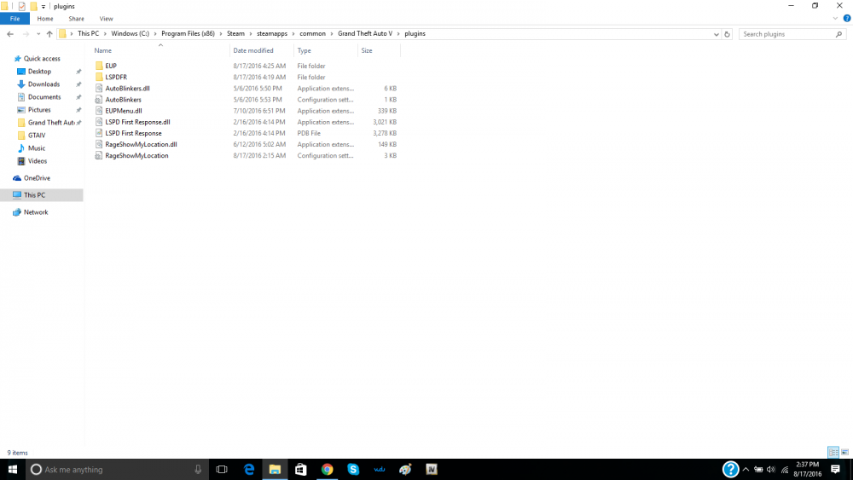Launch Microsoft Edge from taskbar
The height and width of the screenshot is (480, 853).
pos(249,469)
